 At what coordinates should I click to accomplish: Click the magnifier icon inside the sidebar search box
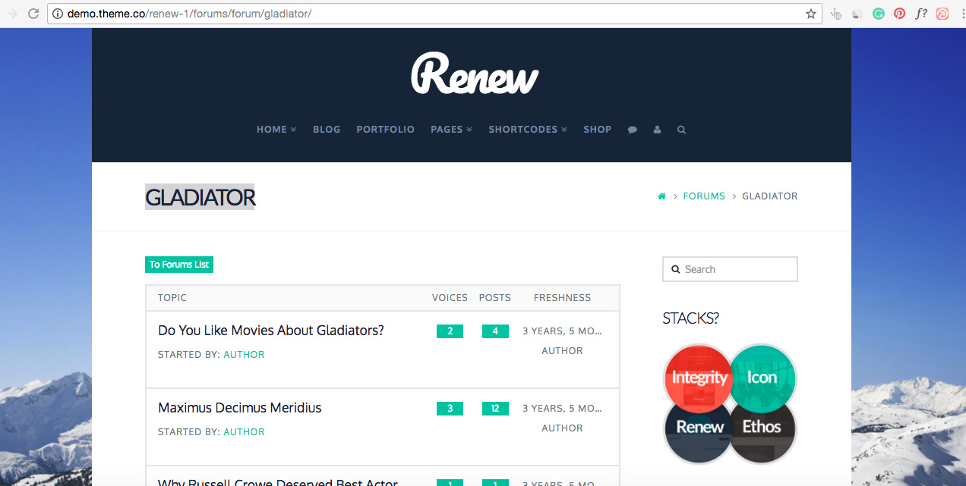[675, 269]
